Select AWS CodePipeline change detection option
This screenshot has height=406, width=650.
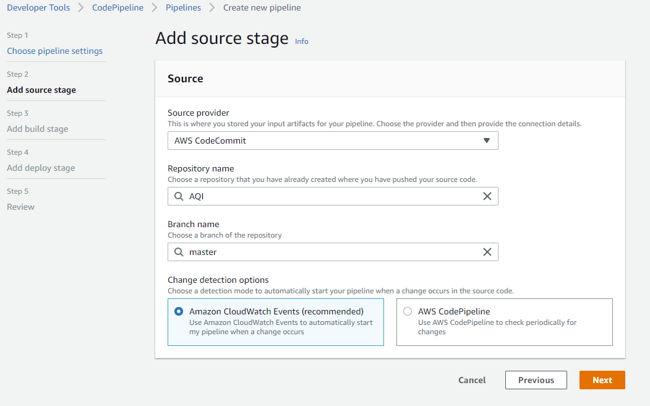pyautogui.click(x=408, y=311)
